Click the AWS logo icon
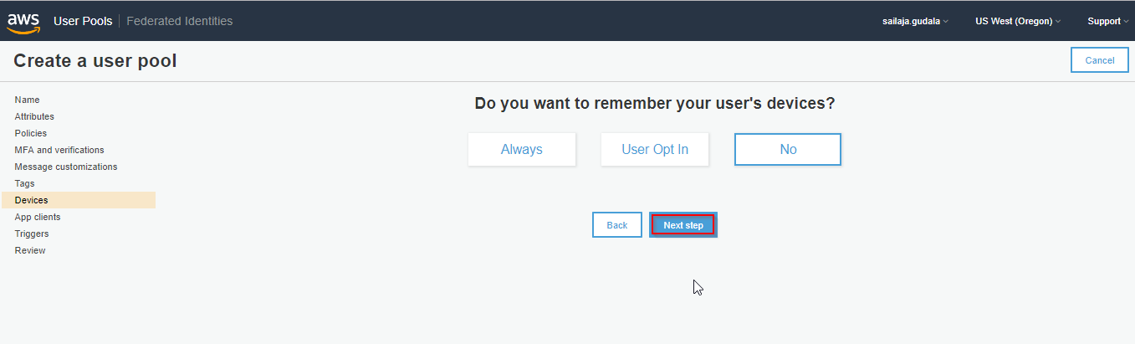Image resolution: width=1135 pixels, height=344 pixels. (23, 23)
